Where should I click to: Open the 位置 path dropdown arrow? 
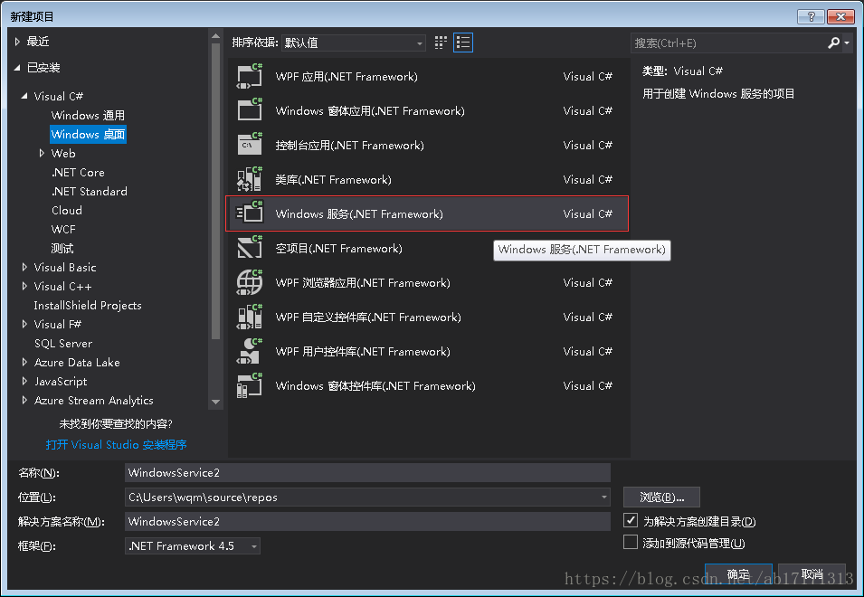point(604,497)
